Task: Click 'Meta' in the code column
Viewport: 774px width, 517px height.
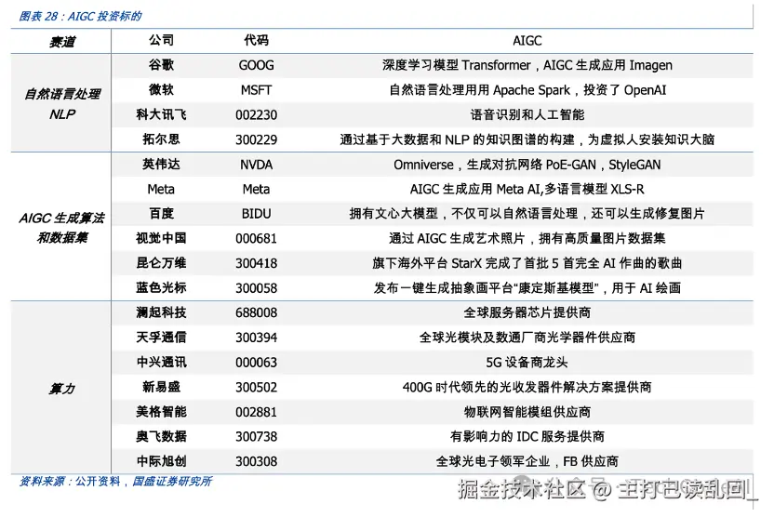Action: [x=256, y=189]
